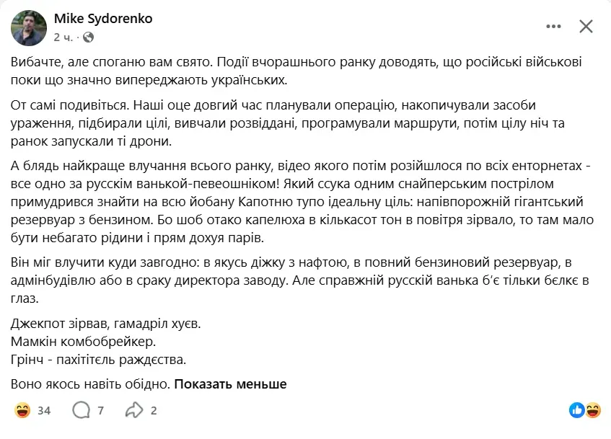Click the line 'Мамкін комбобрейкер.'
This screenshot has height=439, width=611.
click(83, 342)
